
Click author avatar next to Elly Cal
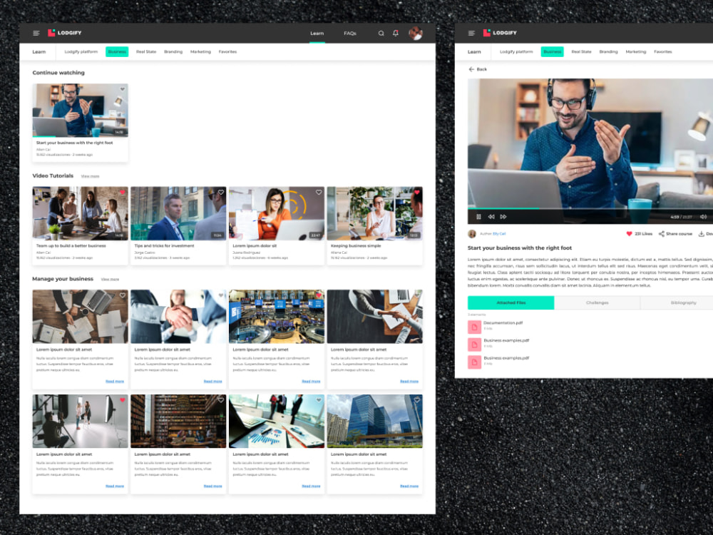pos(472,234)
